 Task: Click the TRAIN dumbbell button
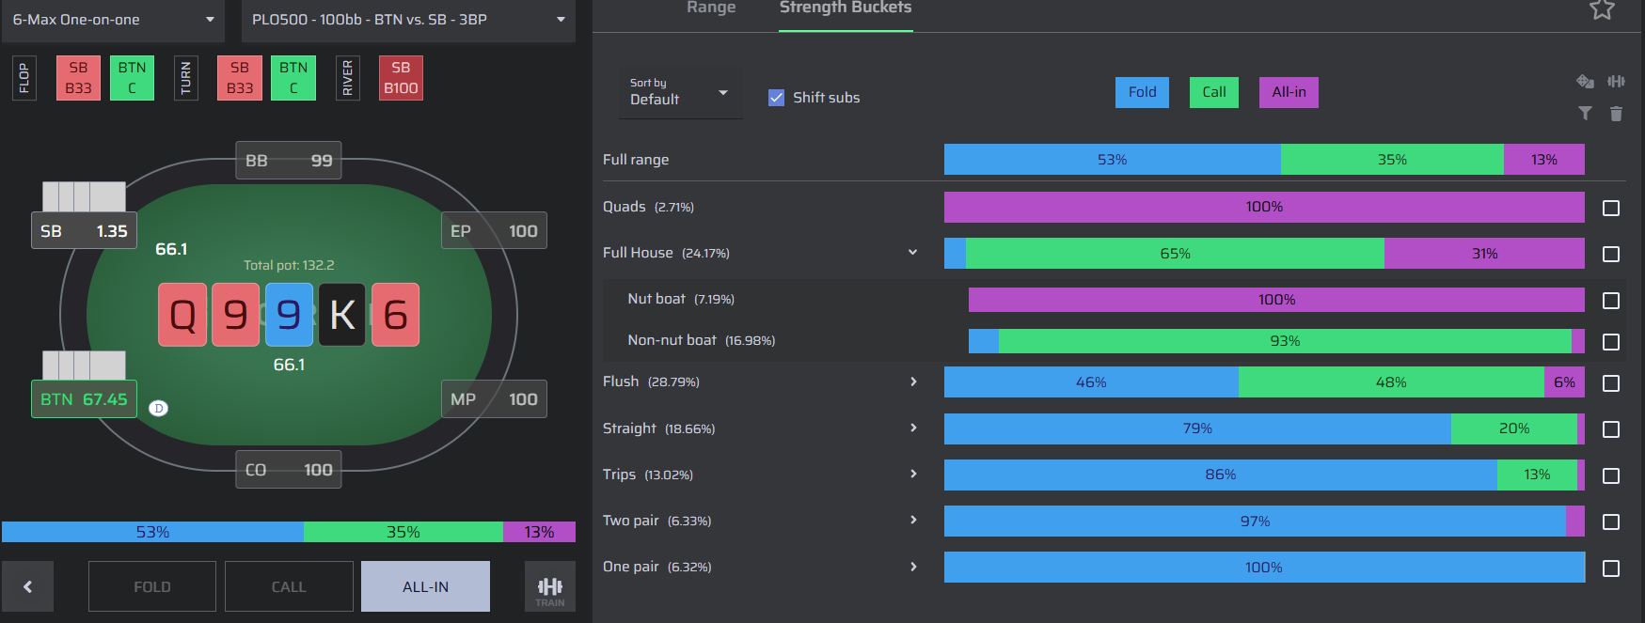tap(550, 587)
